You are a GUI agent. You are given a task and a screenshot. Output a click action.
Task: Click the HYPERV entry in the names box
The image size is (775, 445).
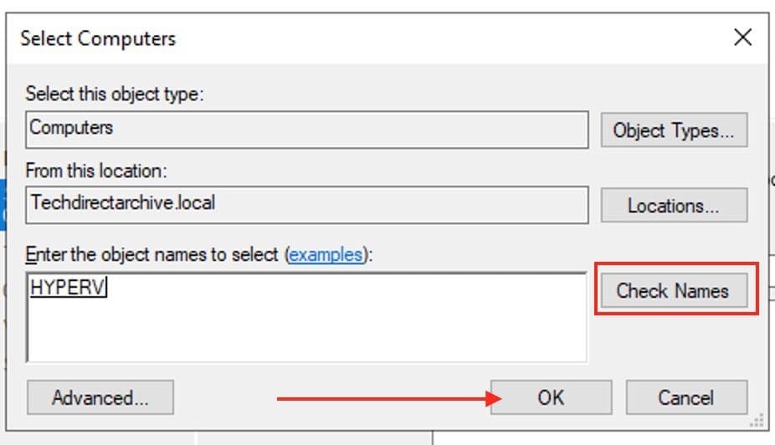coord(68,287)
